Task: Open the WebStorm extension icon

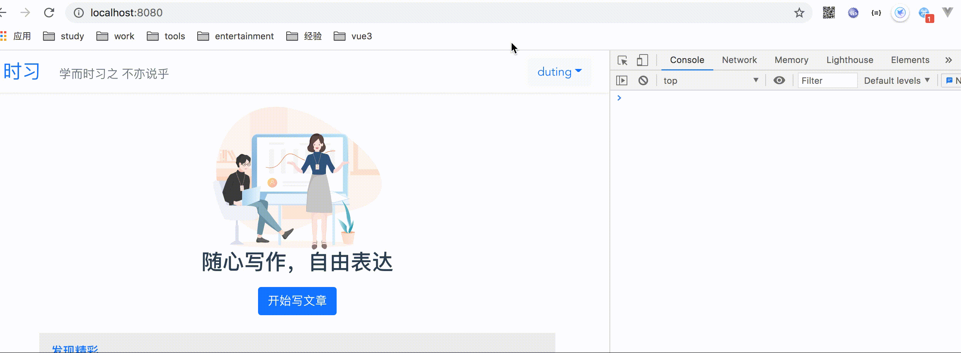Action: click(x=853, y=13)
